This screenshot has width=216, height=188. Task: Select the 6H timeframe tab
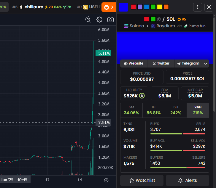176,110
